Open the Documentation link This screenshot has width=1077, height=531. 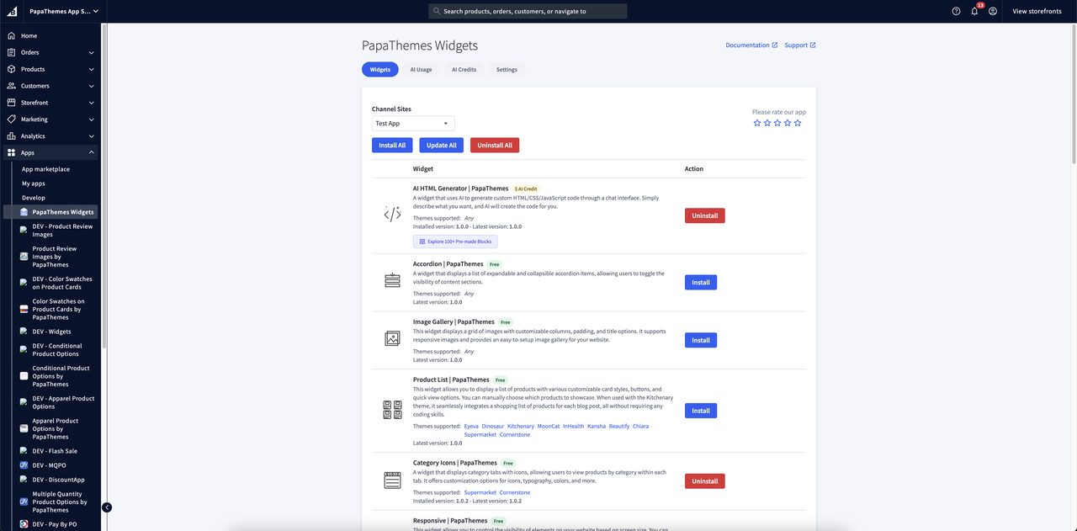pos(748,45)
